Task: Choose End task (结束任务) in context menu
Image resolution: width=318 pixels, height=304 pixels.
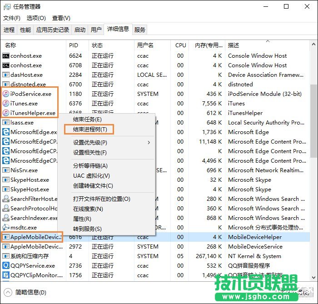Action: (87, 120)
